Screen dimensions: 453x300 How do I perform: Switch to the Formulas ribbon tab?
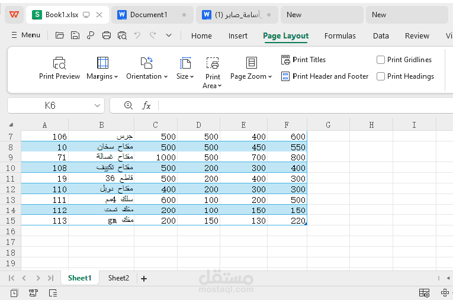(x=340, y=36)
